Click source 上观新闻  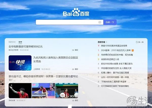(x=36, y=69)
